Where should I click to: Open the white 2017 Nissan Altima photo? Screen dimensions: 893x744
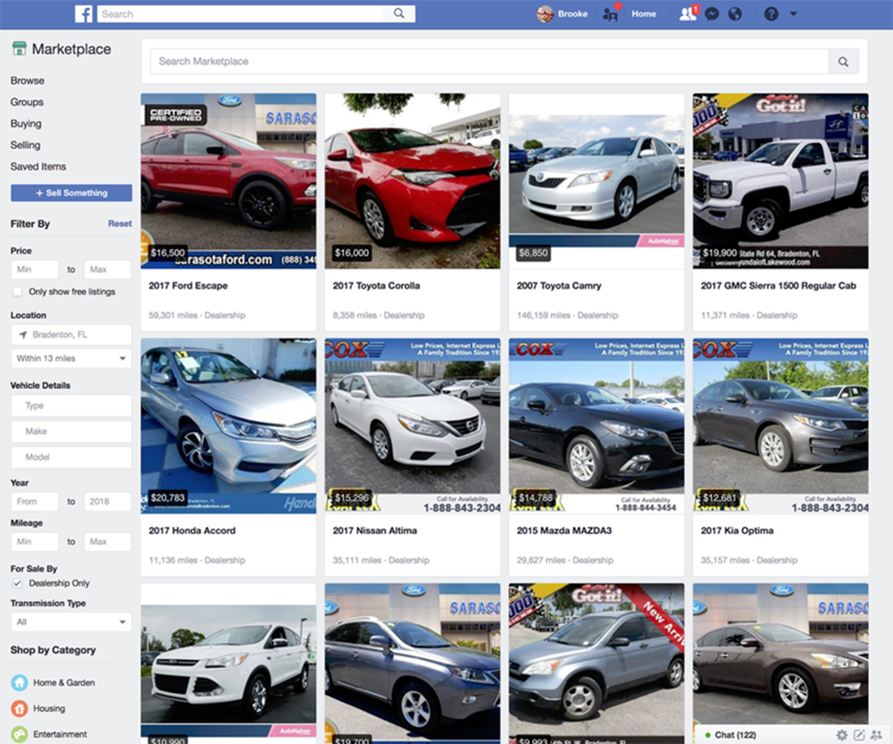(x=413, y=426)
